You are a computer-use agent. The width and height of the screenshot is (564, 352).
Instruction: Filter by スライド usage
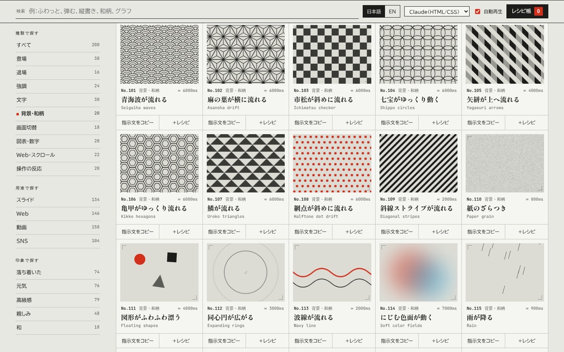point(58,200)
